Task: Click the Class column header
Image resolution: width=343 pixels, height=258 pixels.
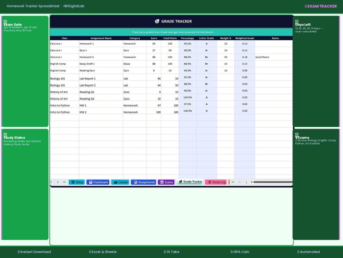Action: (64, 38)
